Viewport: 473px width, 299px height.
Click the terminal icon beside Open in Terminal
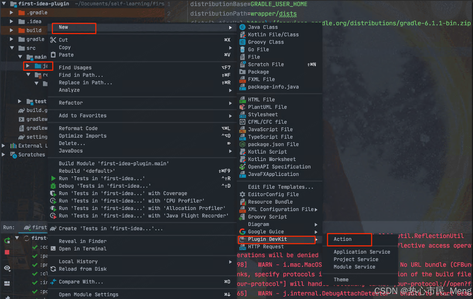[53, 249]
